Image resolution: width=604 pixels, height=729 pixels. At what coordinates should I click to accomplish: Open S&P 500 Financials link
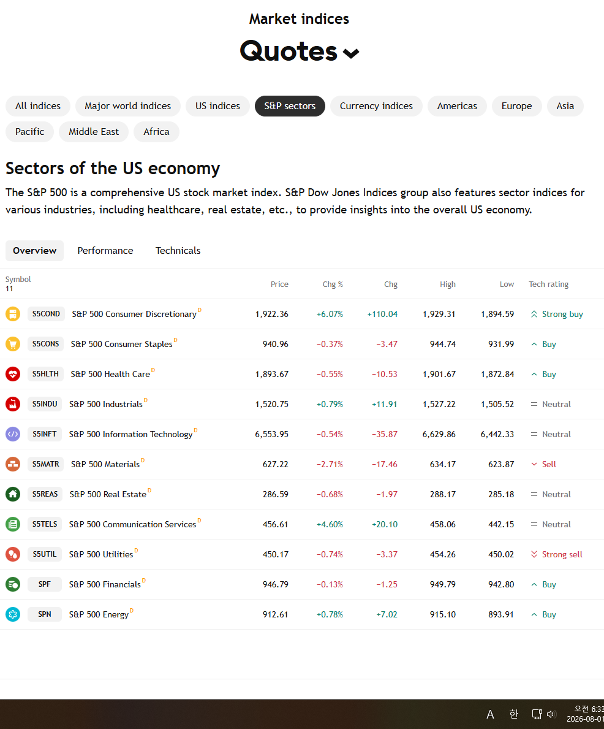105,584
